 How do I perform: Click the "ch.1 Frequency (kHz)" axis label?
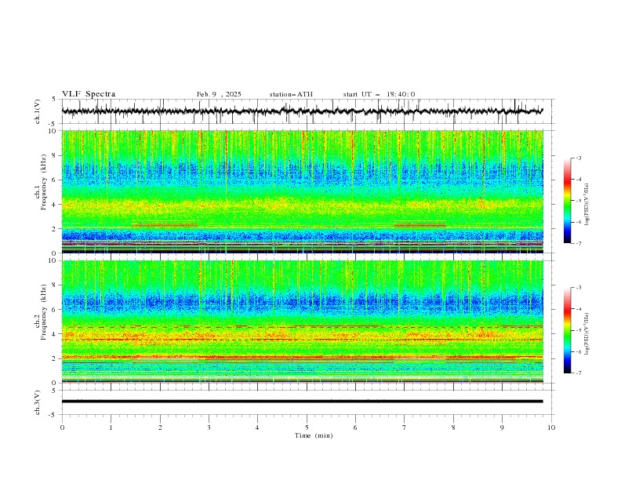point(41,182)
